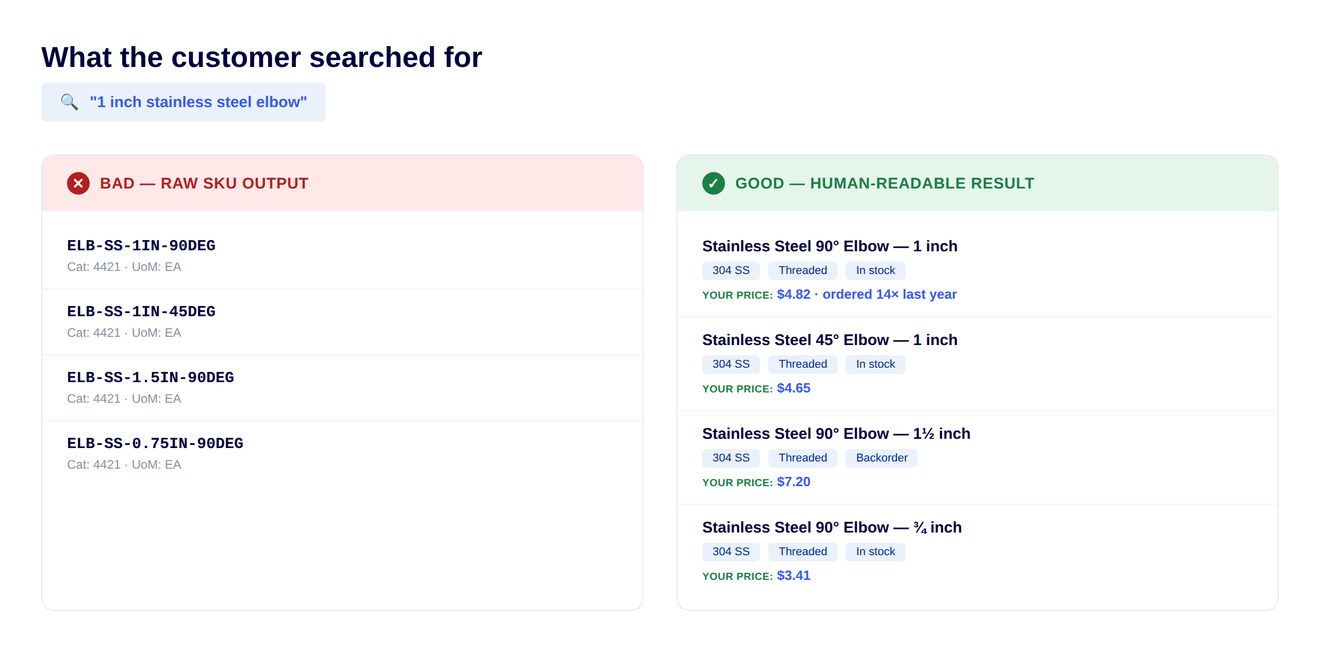Click the $7.20 price

click(x=793, y=482)
